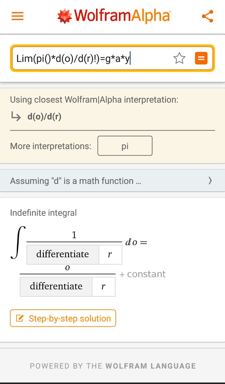Tap the share icon
Screen dimensions: 225x384
(207, 16)
